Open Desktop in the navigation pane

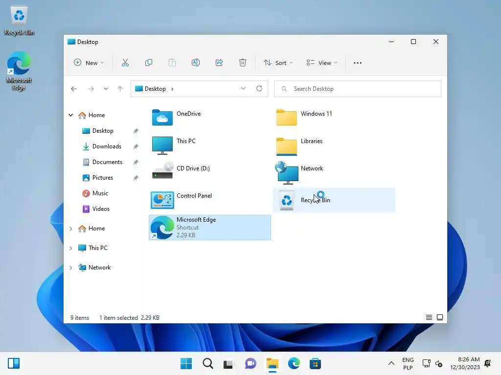[103, 131]
